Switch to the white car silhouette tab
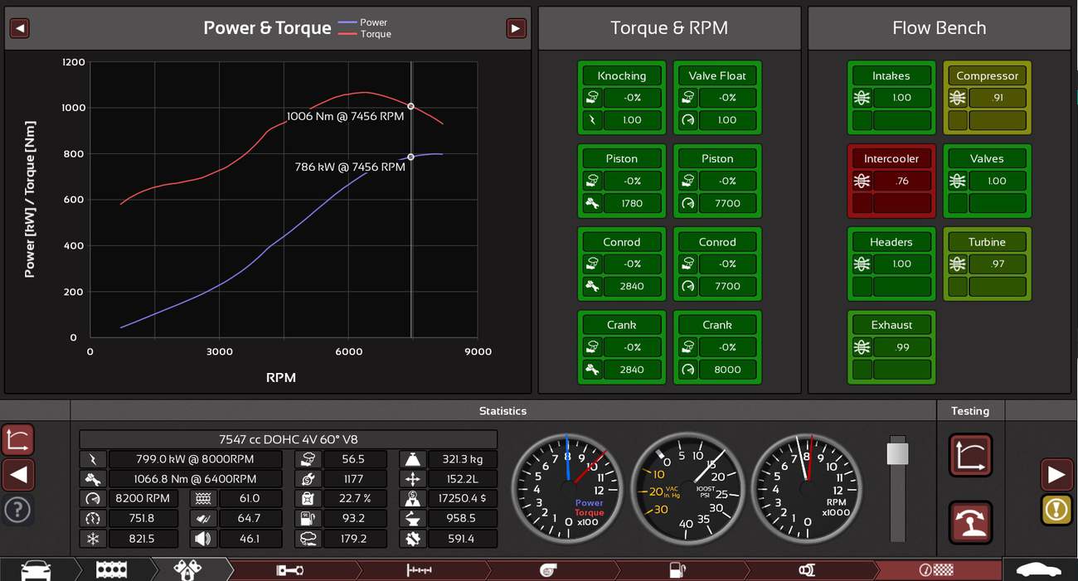Screen dimensions: 1078x581 [1038, 570]
